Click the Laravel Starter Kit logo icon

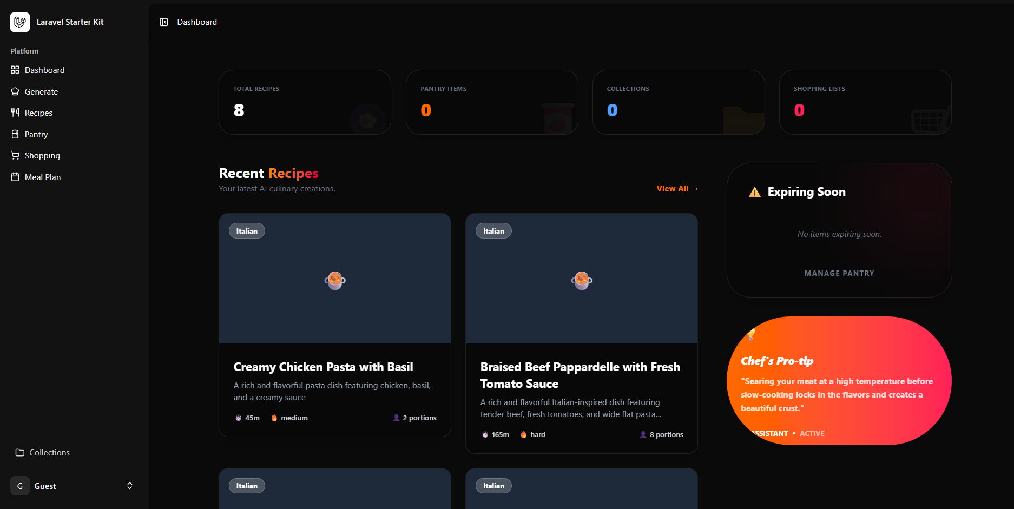pyautogui.click(x=20, y=22)
